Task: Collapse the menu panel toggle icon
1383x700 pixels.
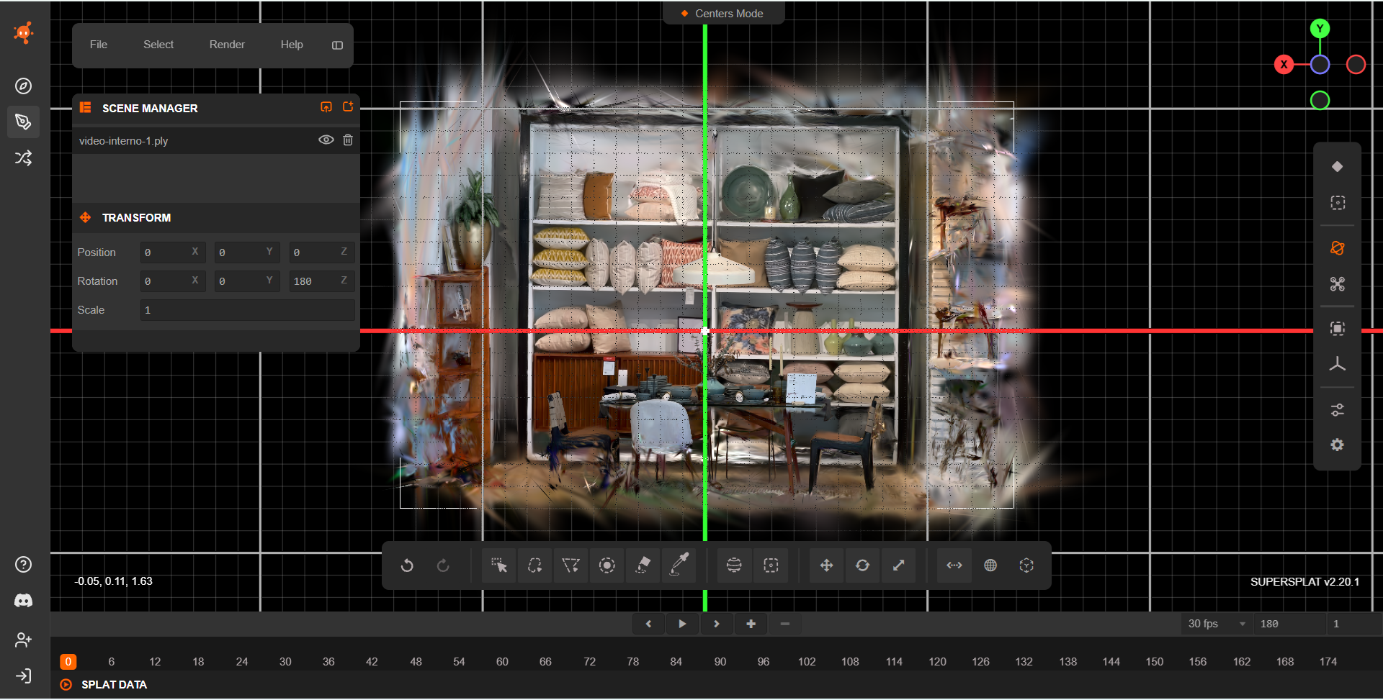Action: (x=337, y=45)
